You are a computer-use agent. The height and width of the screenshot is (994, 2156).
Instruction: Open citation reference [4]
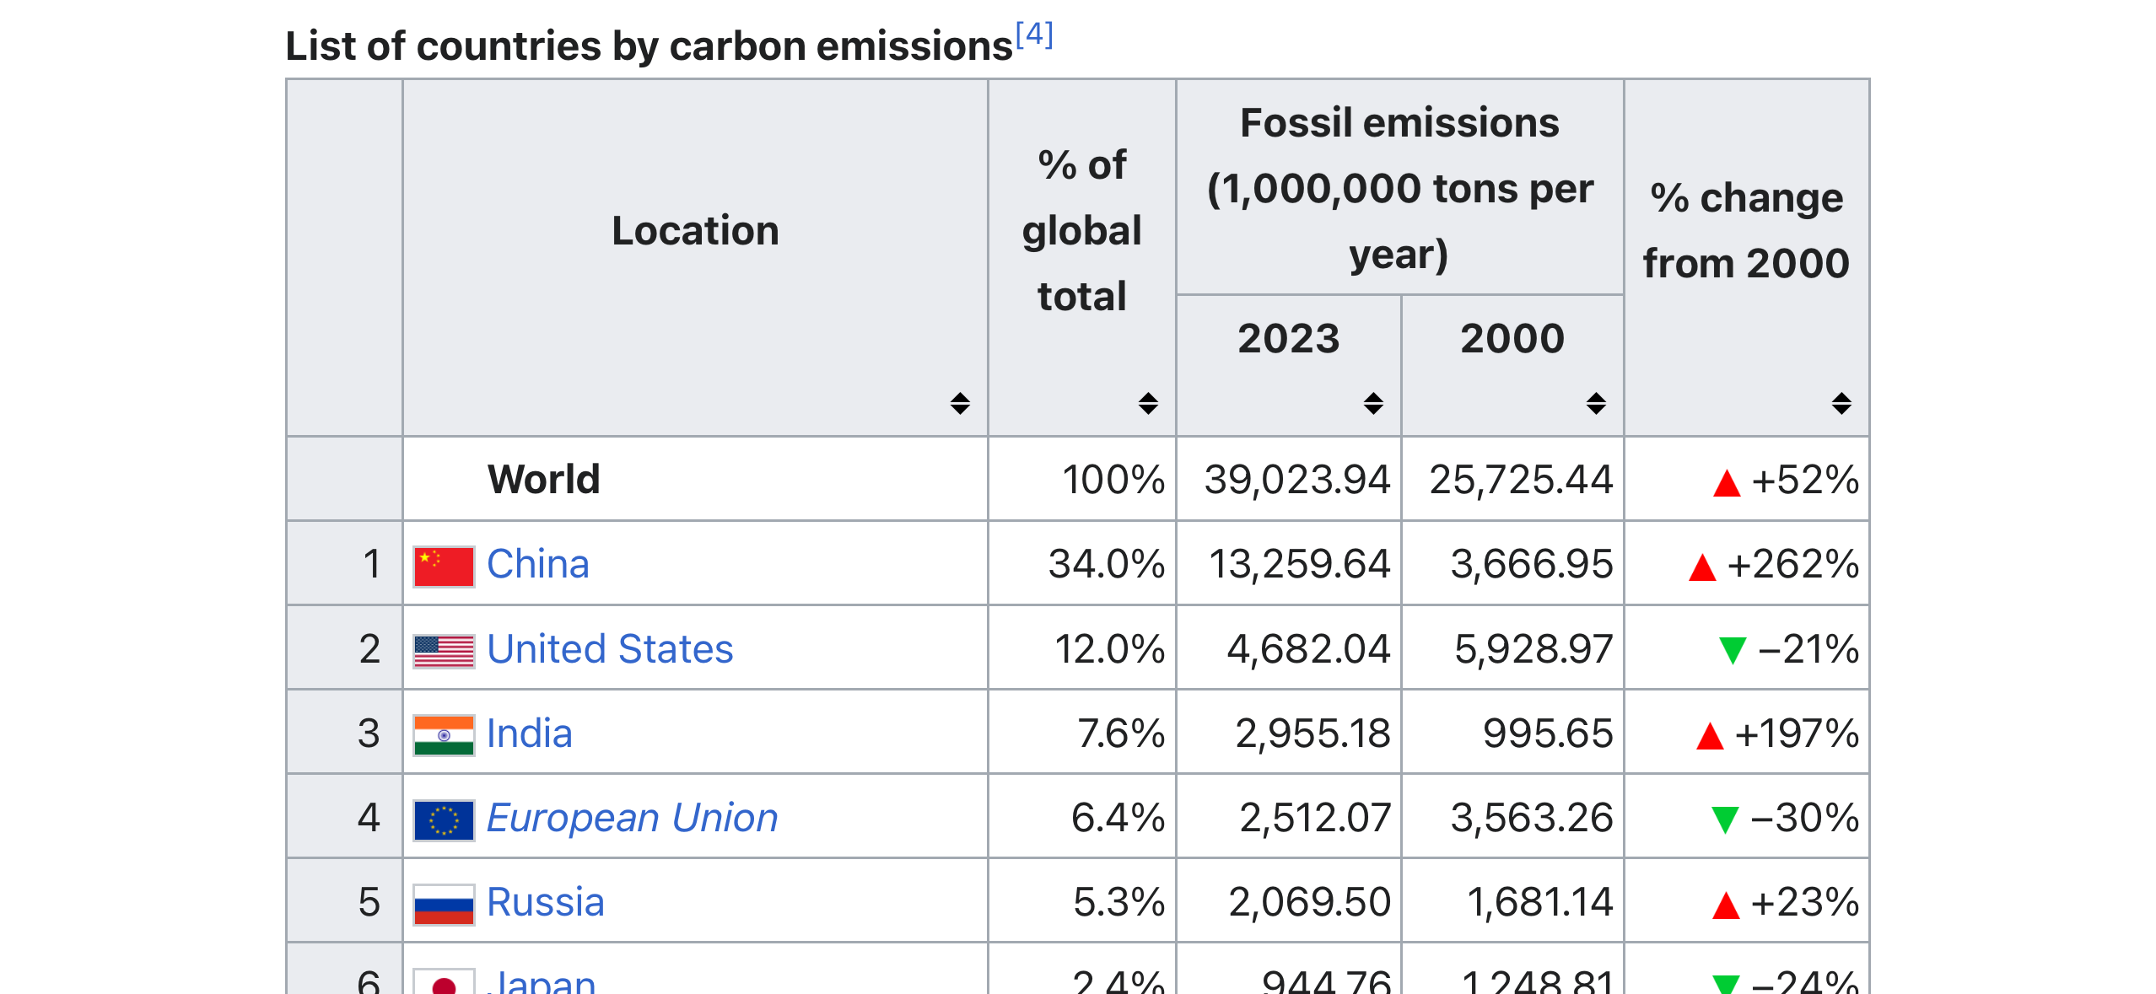[x=1034, y=35]
